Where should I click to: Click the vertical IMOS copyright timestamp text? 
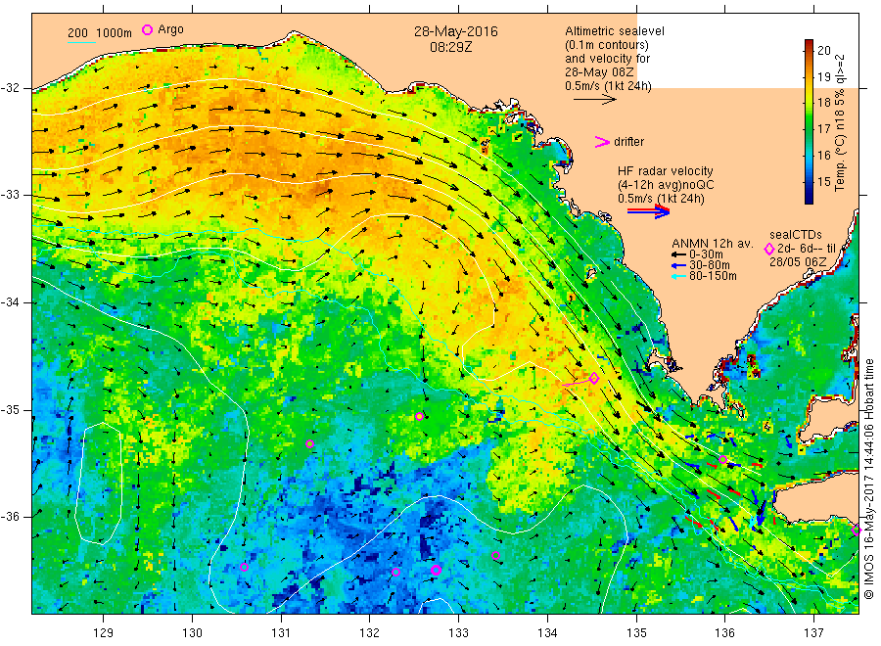click(869, 479)
